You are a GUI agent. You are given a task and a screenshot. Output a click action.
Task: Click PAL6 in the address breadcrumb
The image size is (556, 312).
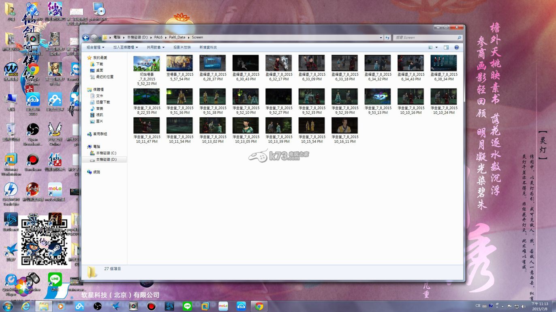(158, 37)
